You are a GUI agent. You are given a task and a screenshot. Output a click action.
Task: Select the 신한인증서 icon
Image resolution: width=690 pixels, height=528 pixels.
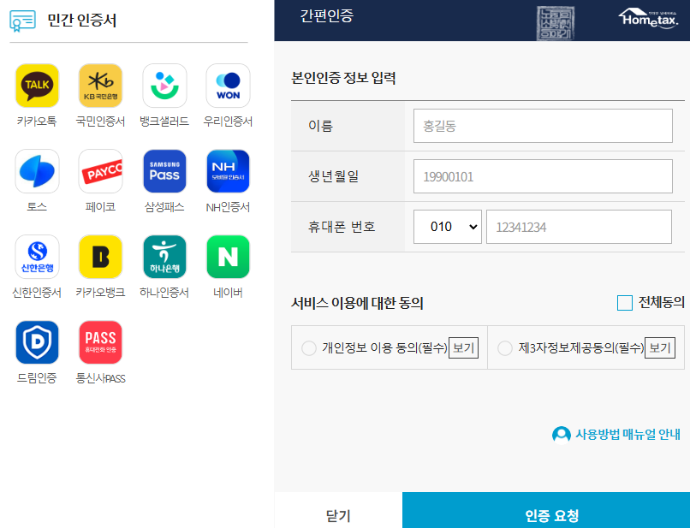[x=37, y=257]
